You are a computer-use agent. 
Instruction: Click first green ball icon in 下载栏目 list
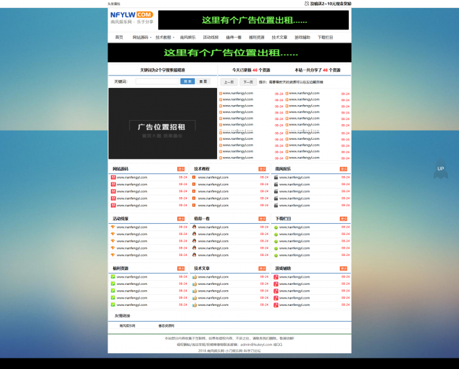276,227
